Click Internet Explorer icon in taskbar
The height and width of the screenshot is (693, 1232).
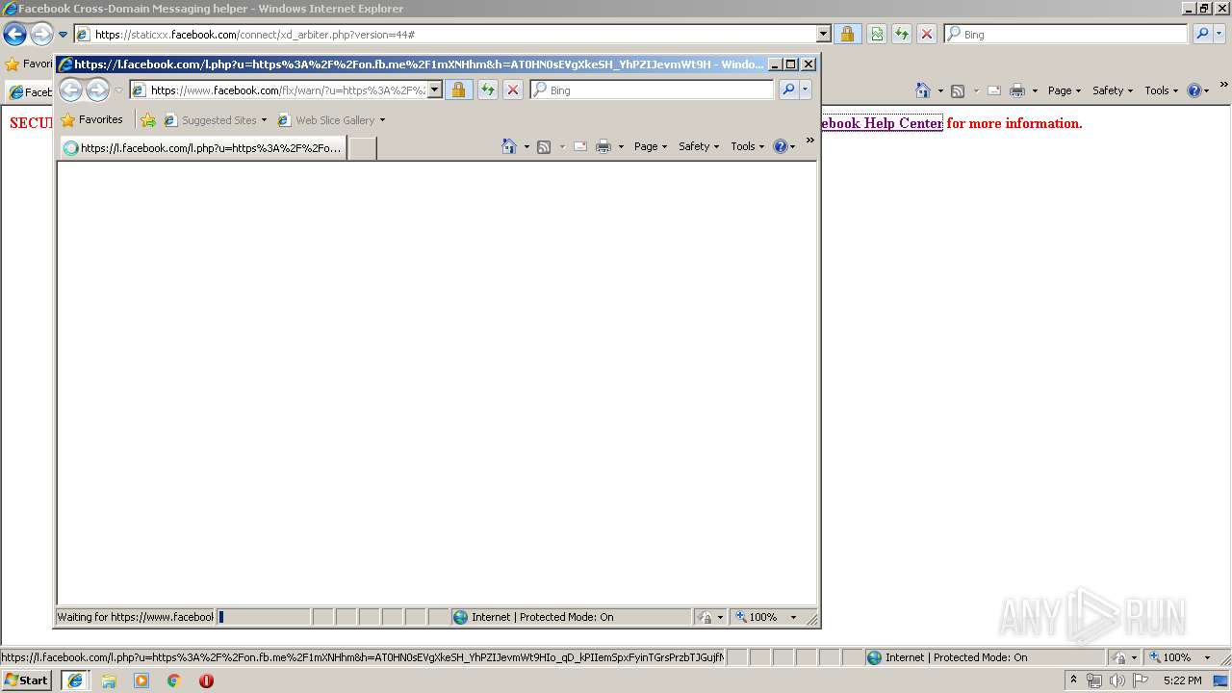[74, 680]
